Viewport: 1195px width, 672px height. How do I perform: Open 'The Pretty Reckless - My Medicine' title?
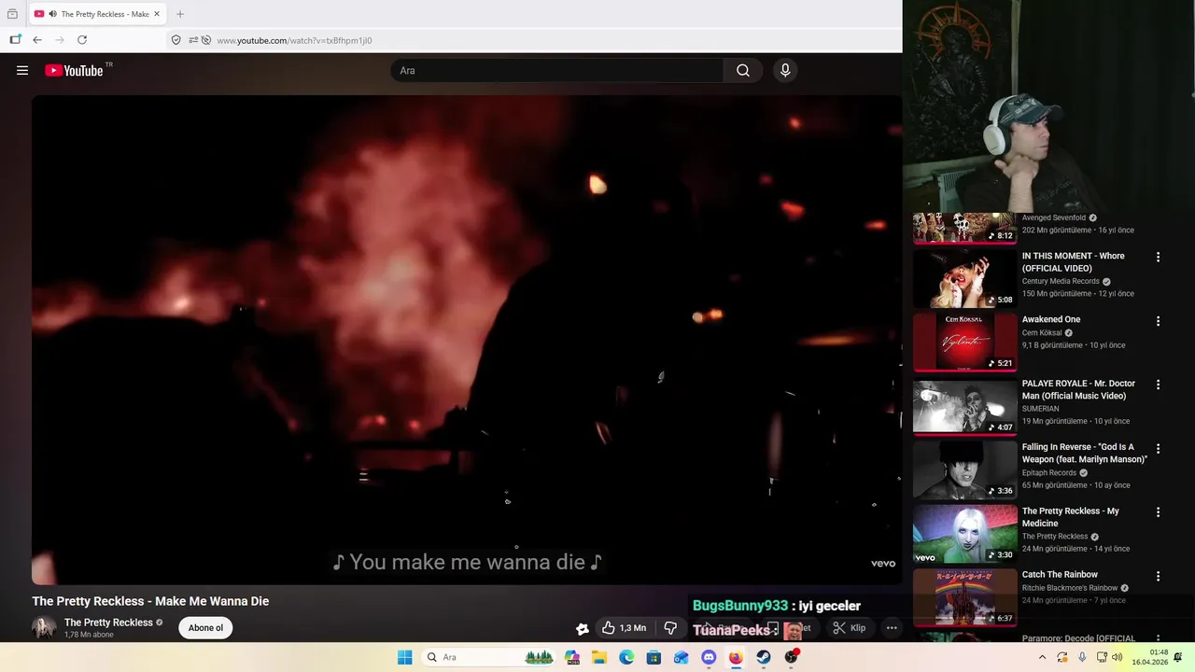pyautogui.click(x=1071, y=517)
